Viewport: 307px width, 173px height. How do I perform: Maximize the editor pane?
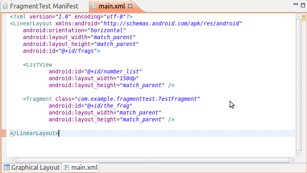[303, 5]
